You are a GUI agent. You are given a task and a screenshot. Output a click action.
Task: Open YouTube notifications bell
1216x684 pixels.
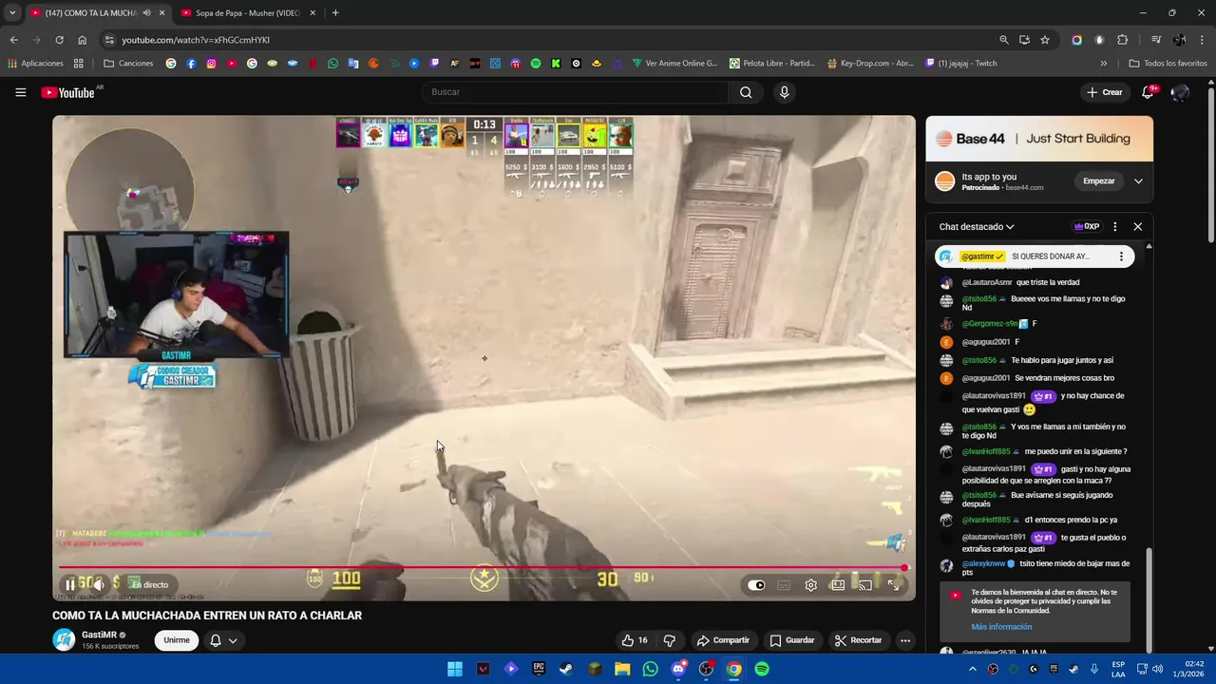tap(1149, 92)
